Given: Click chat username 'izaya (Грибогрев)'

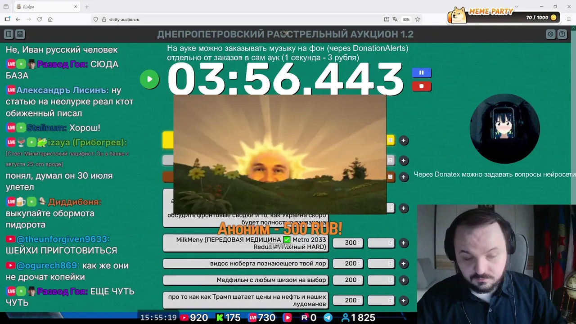Looking at the screenshot, I should pyautogui.click(x=87, y=143).
